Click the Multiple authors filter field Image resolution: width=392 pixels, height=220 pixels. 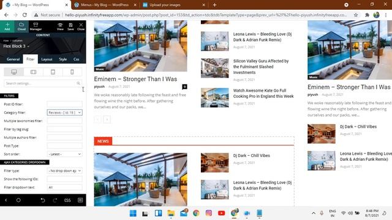click(x=64, y=137)
